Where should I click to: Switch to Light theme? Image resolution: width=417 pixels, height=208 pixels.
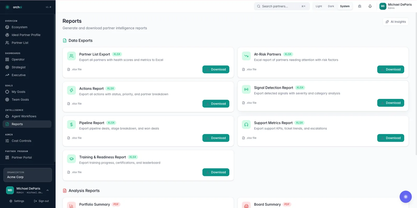coord(319,6)
